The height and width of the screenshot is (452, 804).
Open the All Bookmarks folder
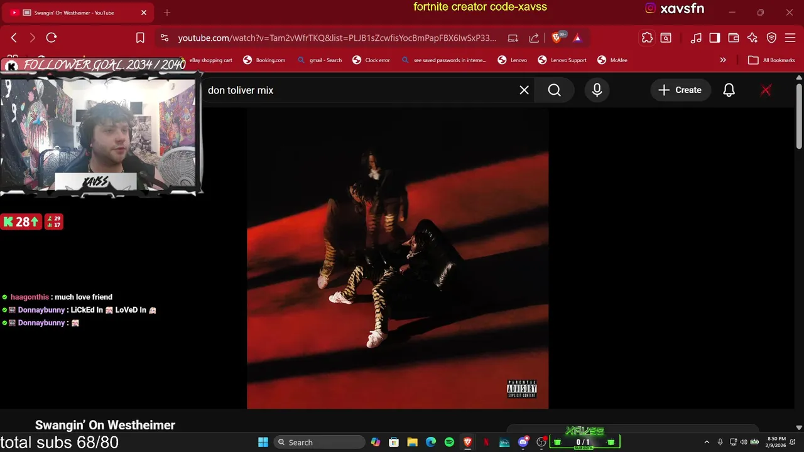[771, 60]
